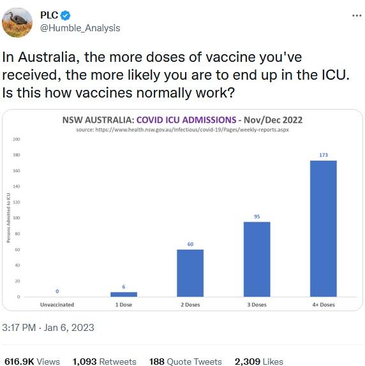The image size is (365, 366).
Task: Open the three-dot more options menu
Action: [x=357, y=16]
